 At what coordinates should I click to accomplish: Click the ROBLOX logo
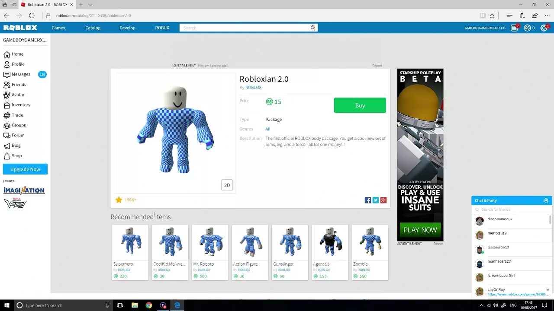[x=20, y=28]
